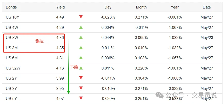Click the Bonds column header

11,7
